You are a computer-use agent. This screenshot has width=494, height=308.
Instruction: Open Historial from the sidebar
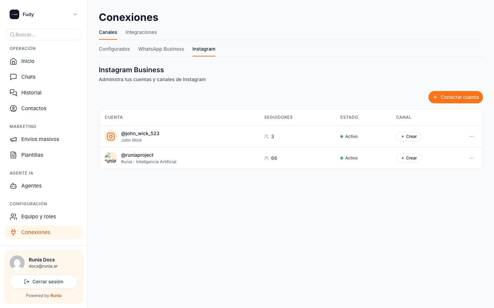click(44, 93)
